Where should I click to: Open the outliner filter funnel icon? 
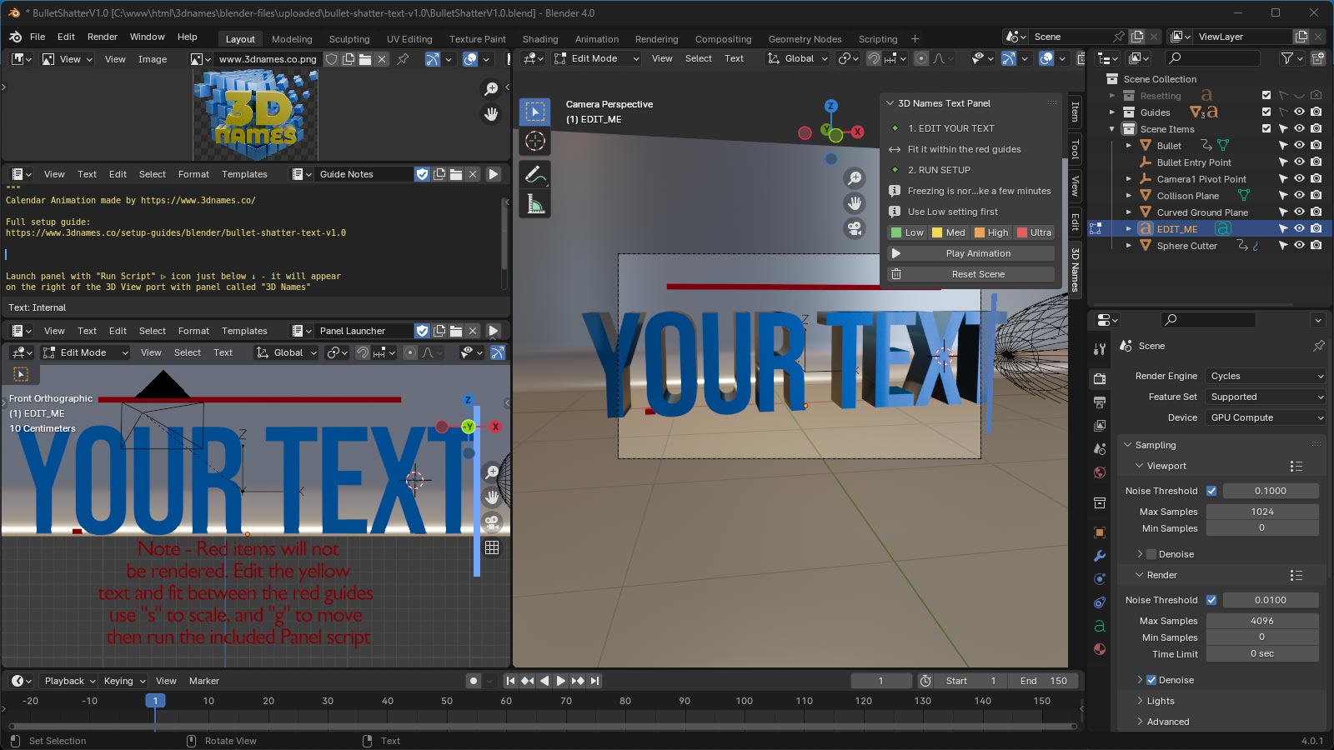(1286, 58)
